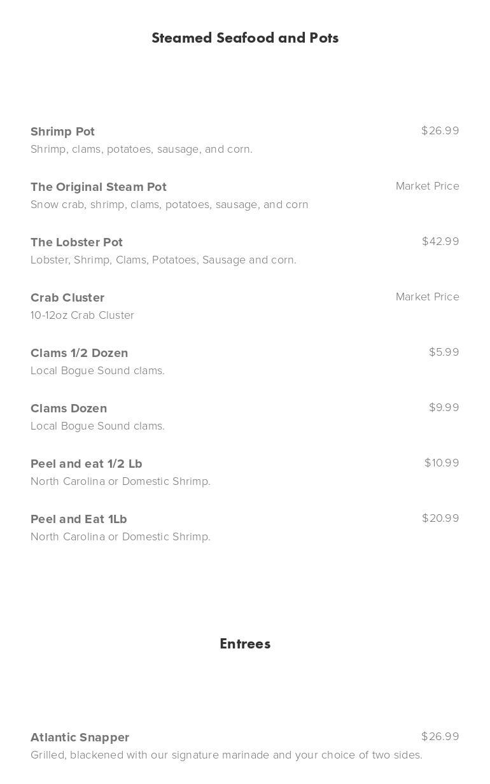
Task: Click the Shrimp Pot $26.99 price
Action: point(440,131)
